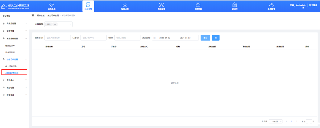Screen dimensions: 320x128
Task: Click the calendar icon in date range field
Action: 155,38
